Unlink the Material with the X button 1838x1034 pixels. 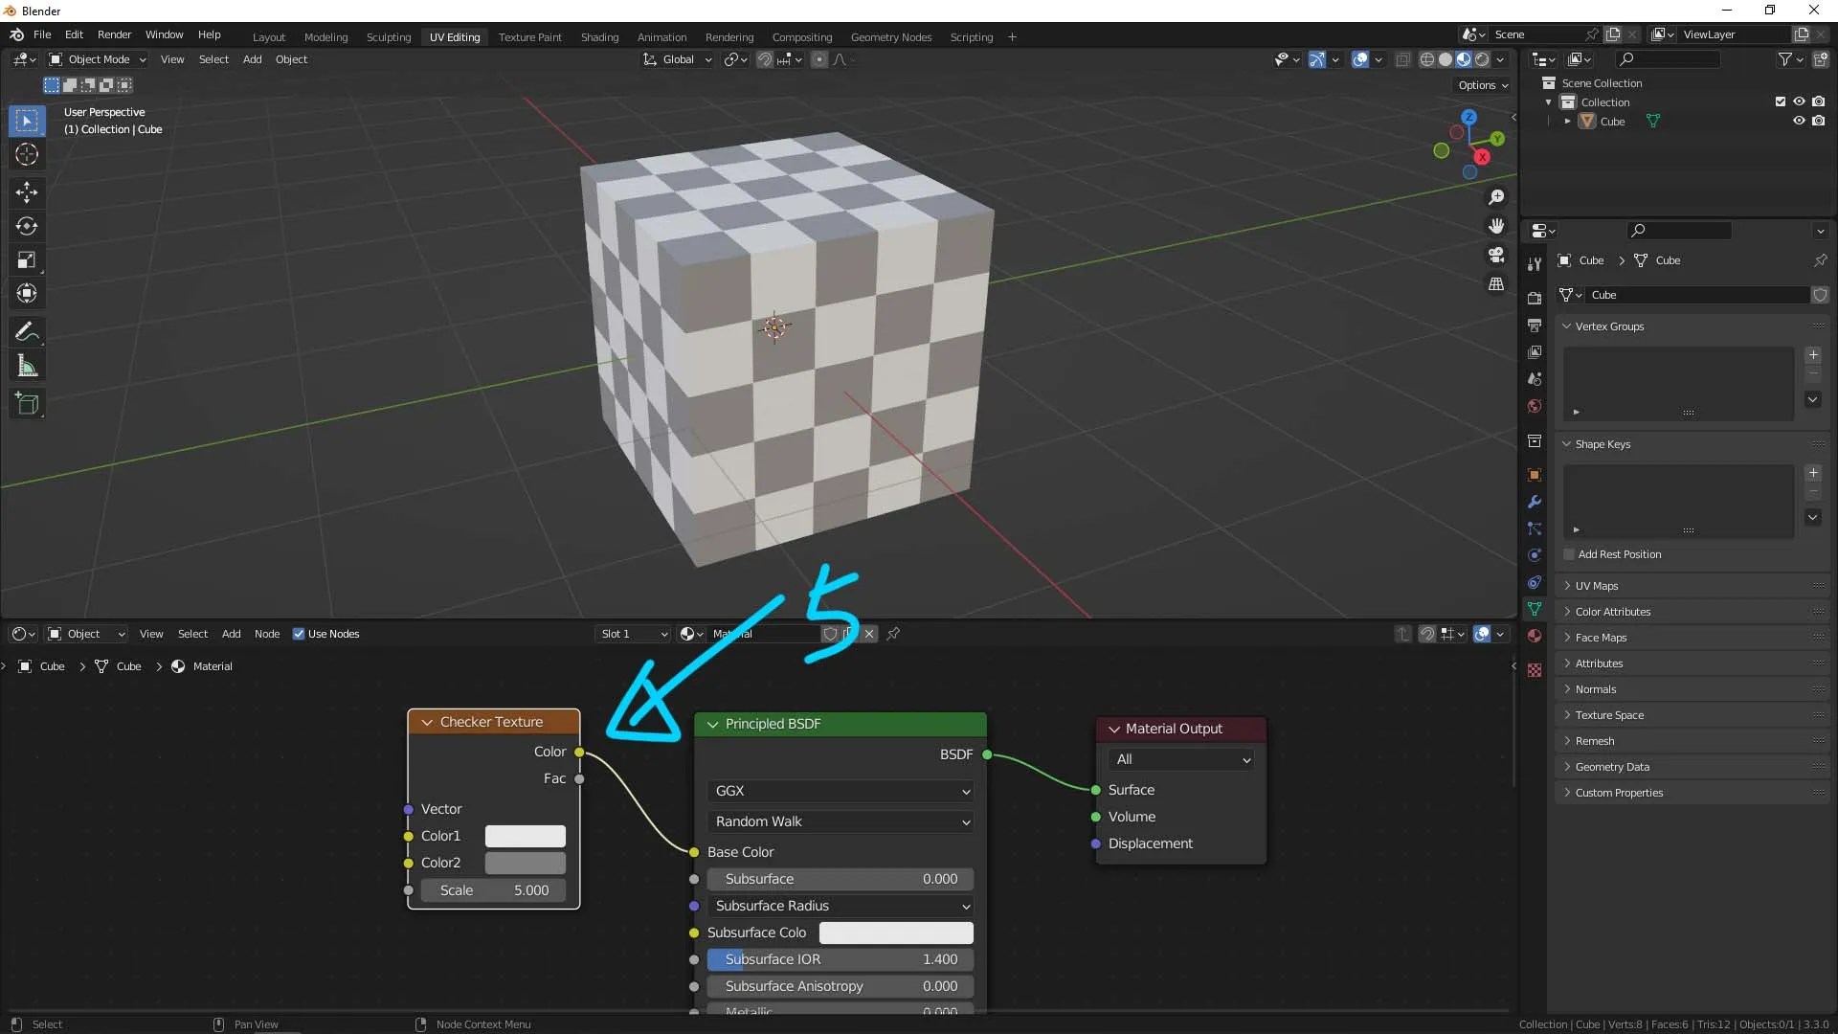click(868, 634)
